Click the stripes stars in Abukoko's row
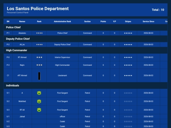 [x=128, y=33]
